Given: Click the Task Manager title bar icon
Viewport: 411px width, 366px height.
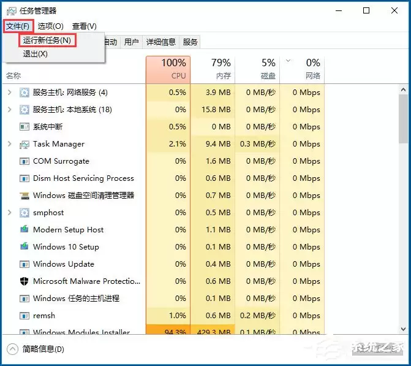Looking at the screenshot, I should (x=11, y=11).
